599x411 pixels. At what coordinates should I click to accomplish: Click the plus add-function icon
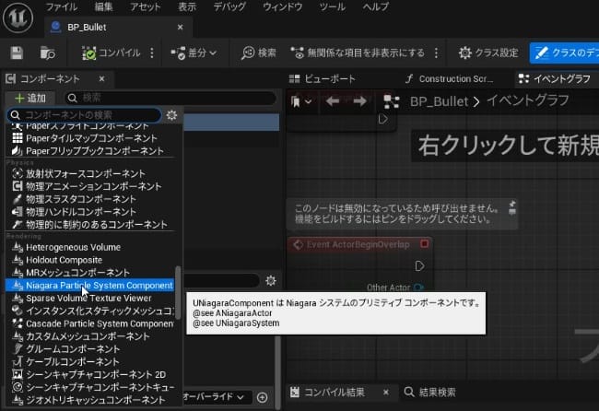tap(262, 397)
